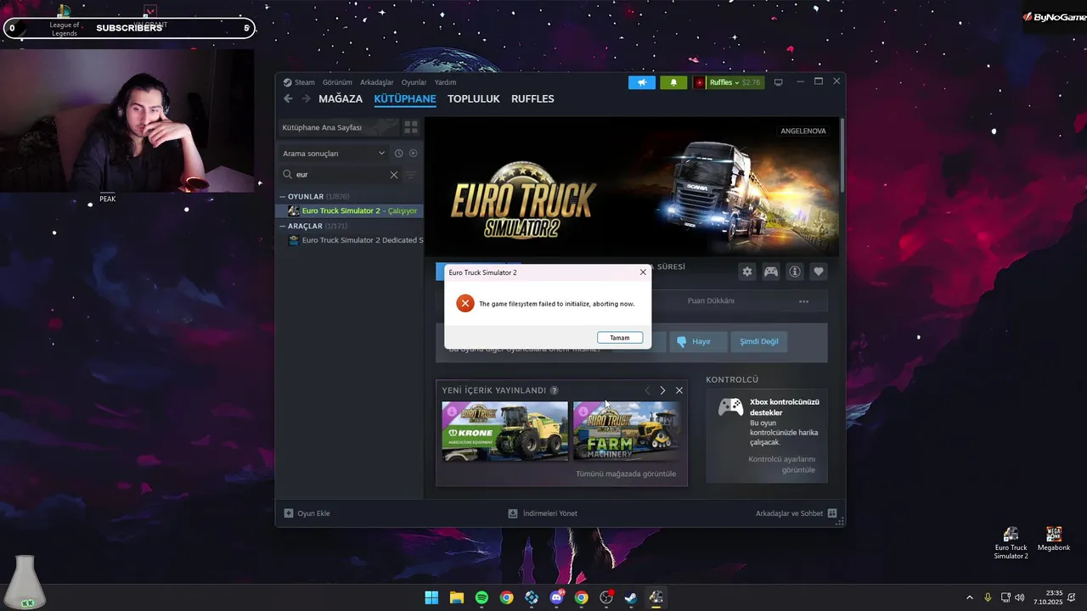The width and height of the screenshot is (1087, 611).
Task: Open Kütüphane Ana Sayfası
Action: [x=339, y=127]
